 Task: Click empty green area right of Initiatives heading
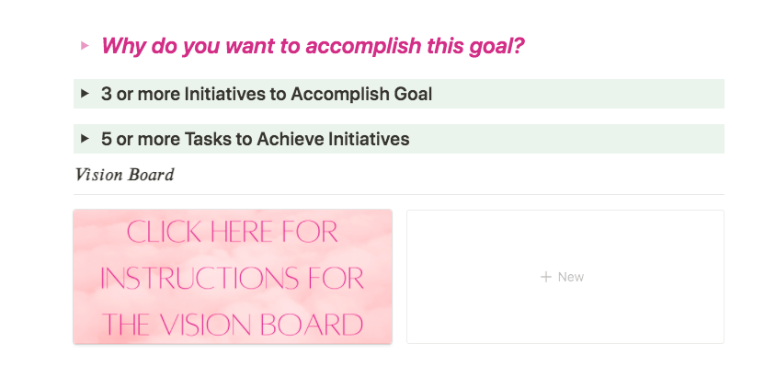click(579, 94)
